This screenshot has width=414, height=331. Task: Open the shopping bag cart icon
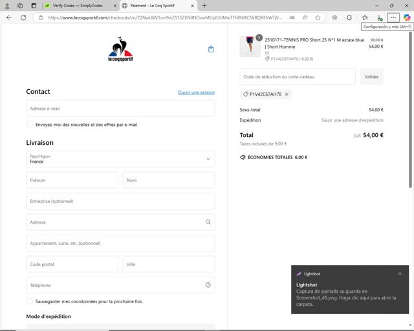pyautogui.click(x=211, y=49)
